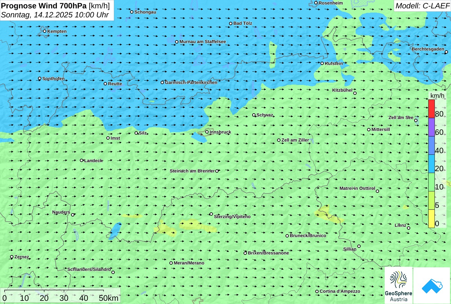Click the Zernez city marker

click(x=12, y=257)
